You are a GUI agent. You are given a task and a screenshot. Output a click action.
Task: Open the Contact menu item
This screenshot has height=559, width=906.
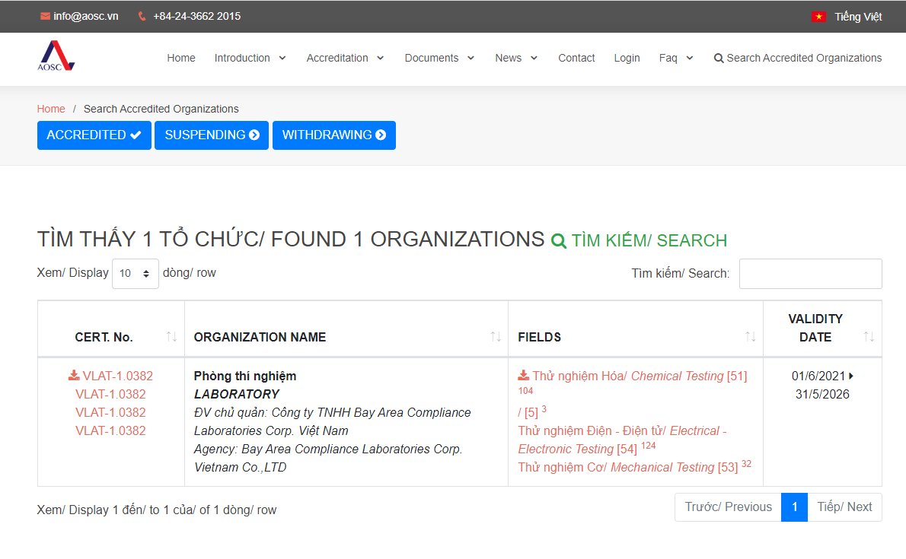pos(576,58)
